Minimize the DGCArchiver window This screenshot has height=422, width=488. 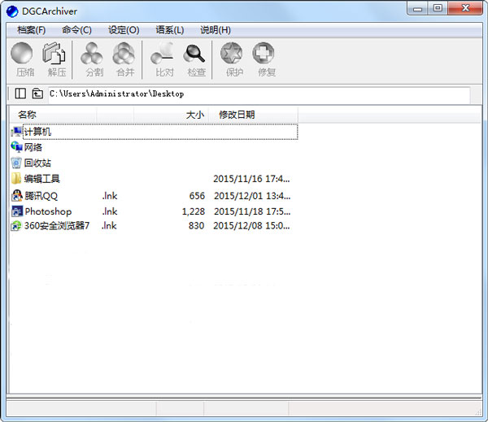coord(418,8)
